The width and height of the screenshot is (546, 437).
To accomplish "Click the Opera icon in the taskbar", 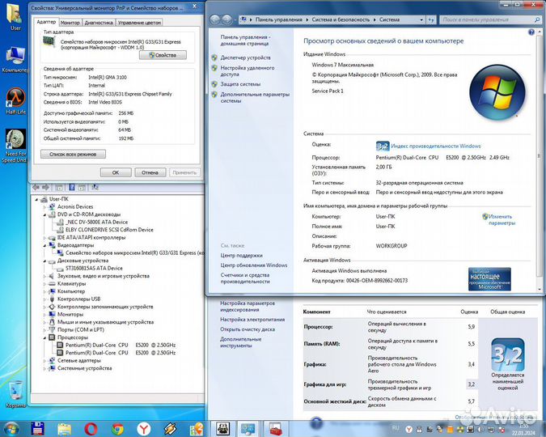I will click(90, 428).
